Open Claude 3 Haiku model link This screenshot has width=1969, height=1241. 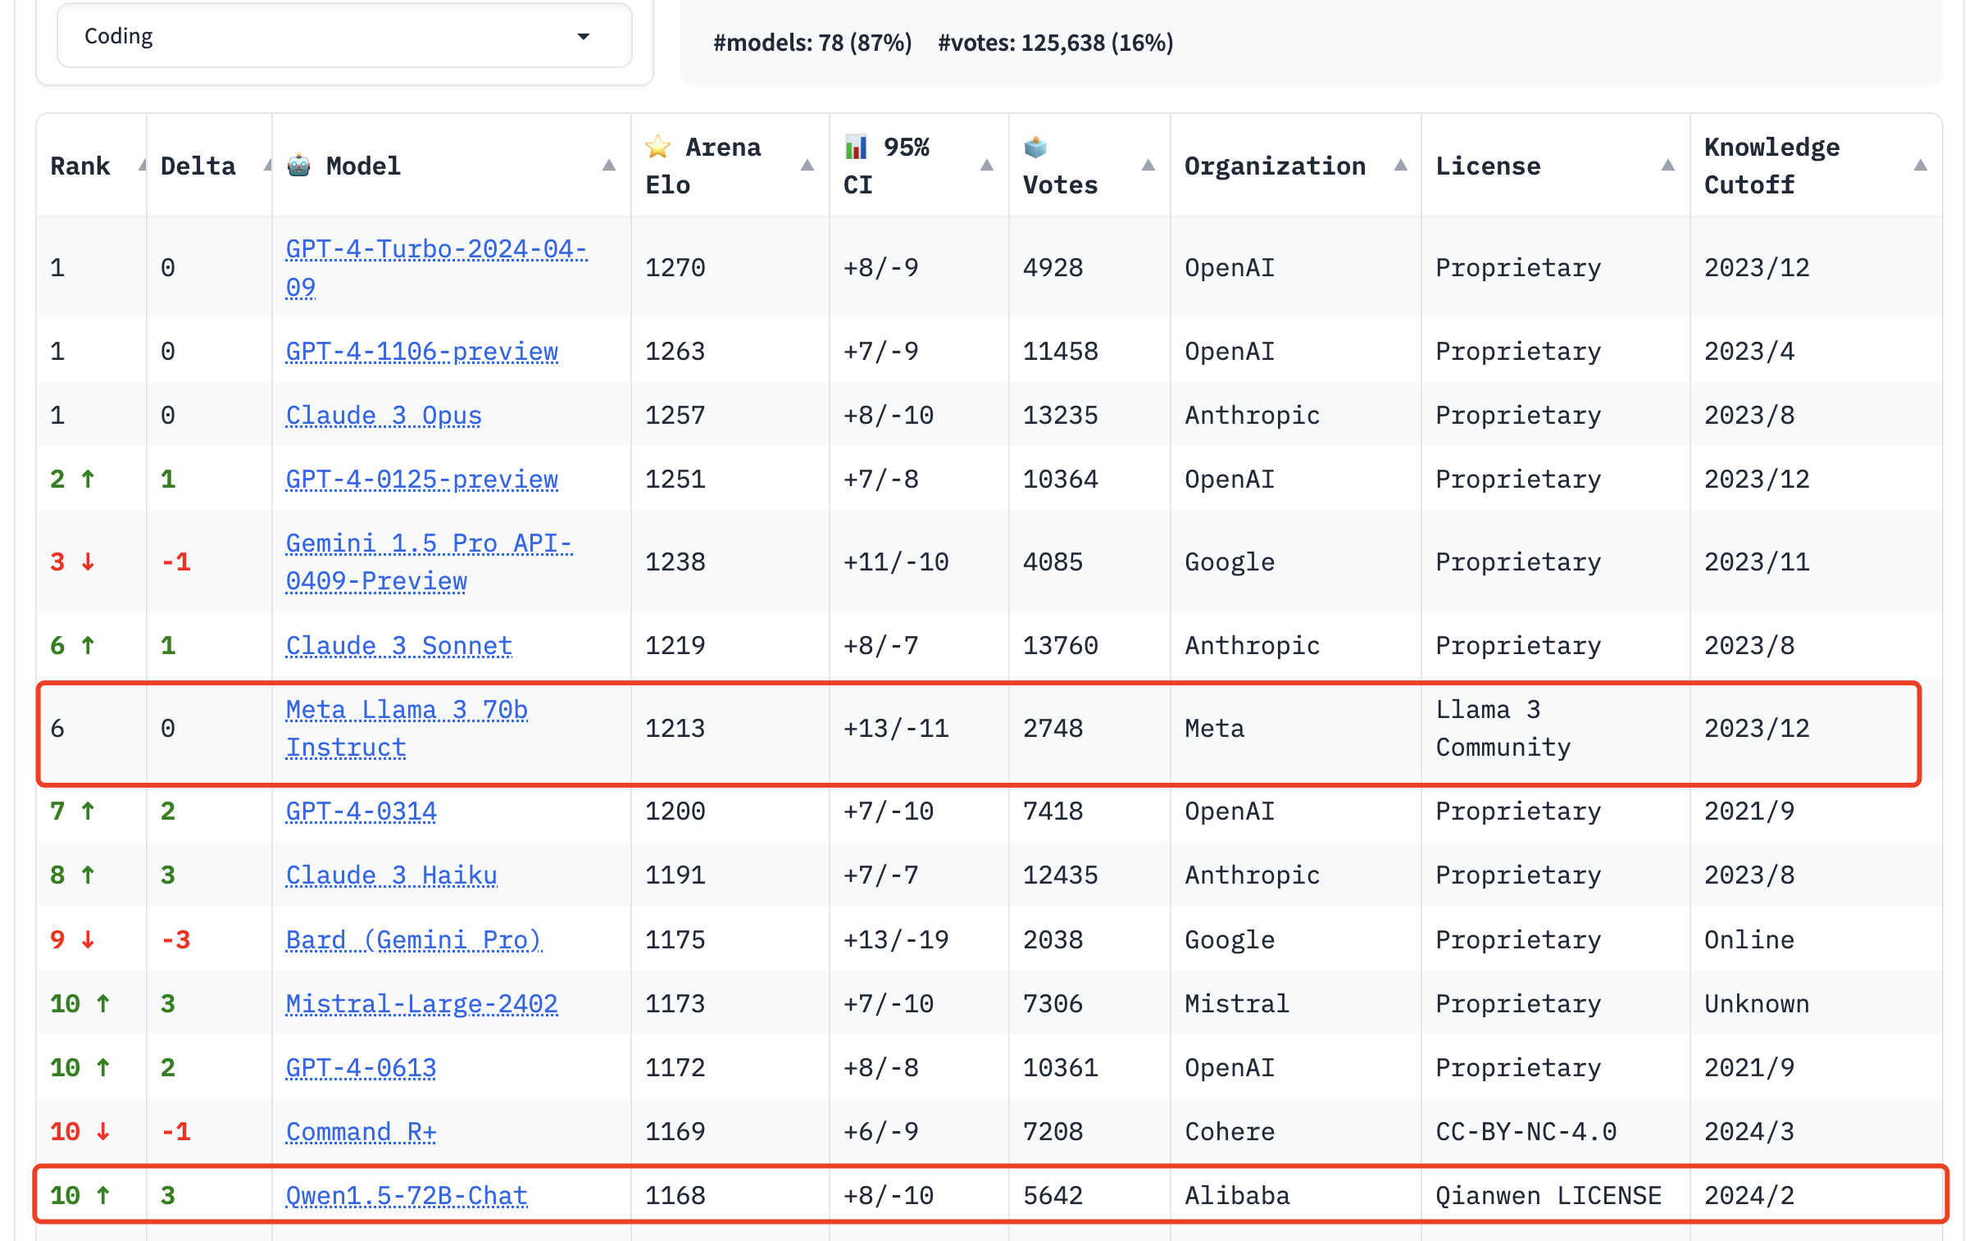point(391,875)
